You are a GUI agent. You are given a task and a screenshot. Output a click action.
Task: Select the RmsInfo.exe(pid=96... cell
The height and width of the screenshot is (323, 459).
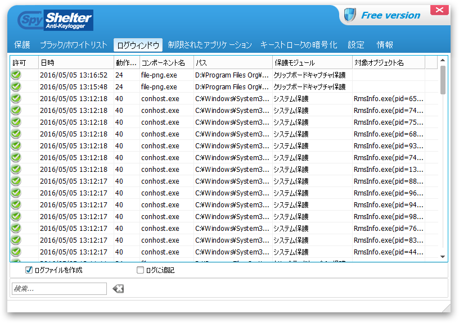[x=389, y=193]
